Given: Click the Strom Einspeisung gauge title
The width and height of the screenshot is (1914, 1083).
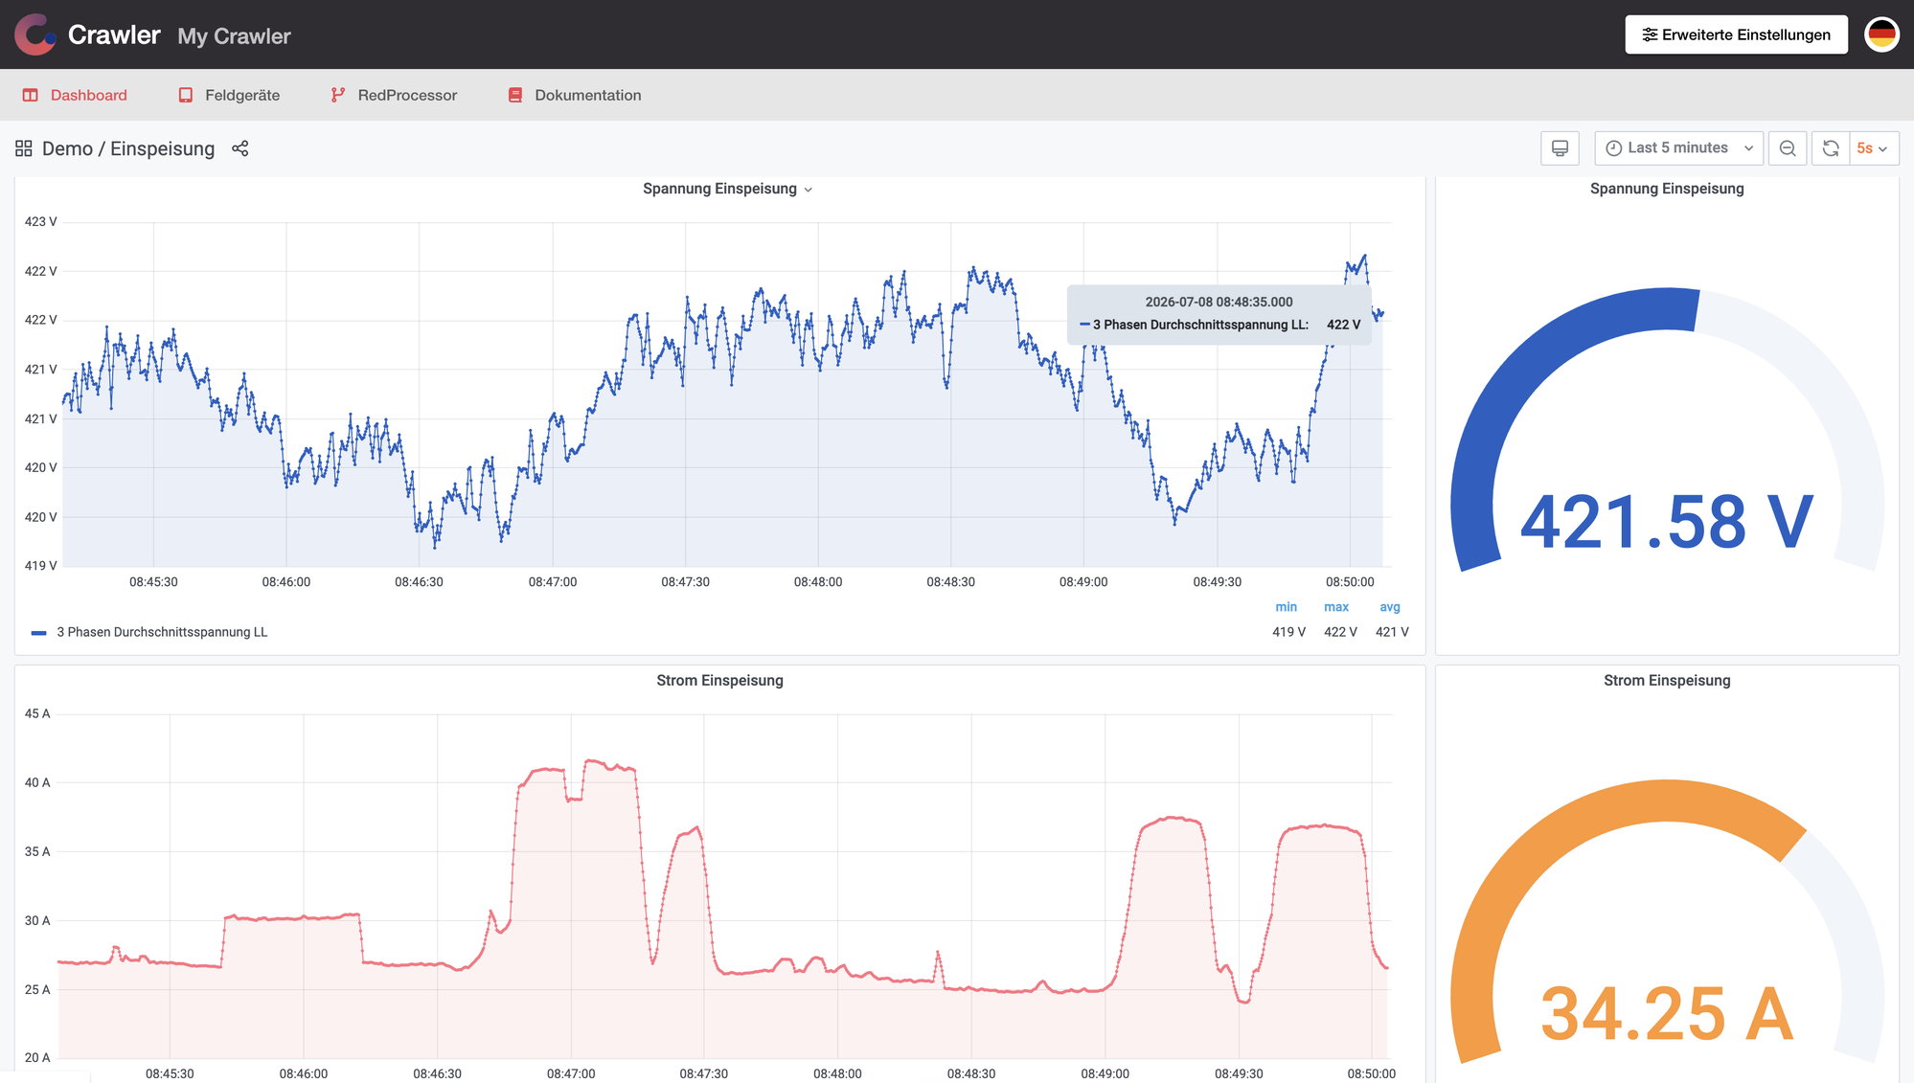Looking at the screenshot, I should tap(1667, 681).
